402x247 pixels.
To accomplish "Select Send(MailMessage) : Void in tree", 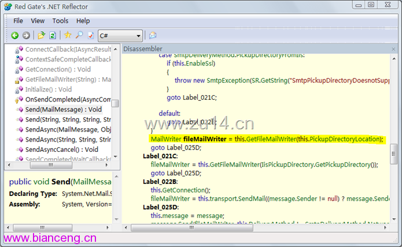I will click(x=64, y=110).
